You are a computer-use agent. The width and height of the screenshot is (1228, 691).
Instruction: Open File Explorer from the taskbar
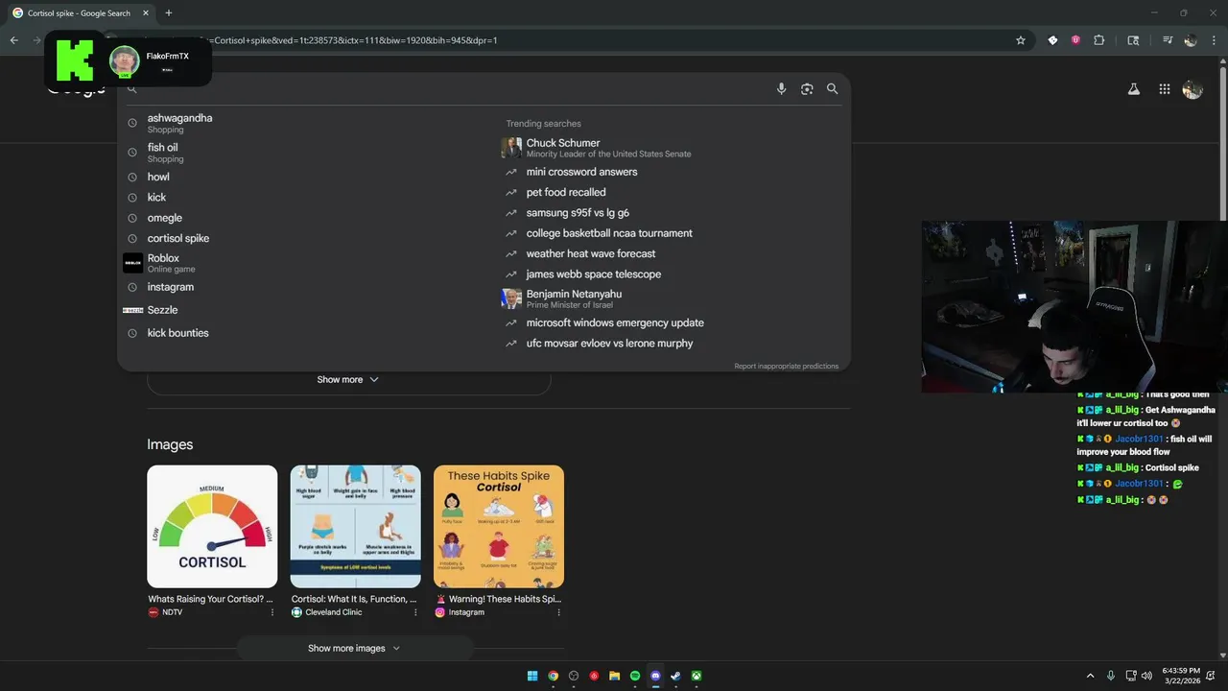coord(614,676)
